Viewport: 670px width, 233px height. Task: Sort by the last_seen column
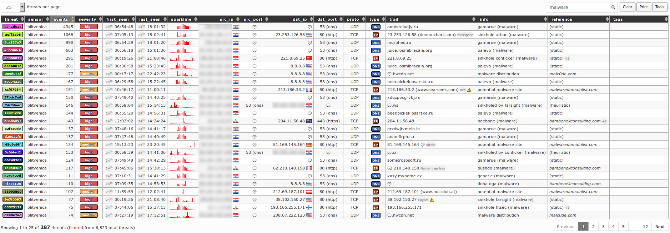[x=152, y=19]
